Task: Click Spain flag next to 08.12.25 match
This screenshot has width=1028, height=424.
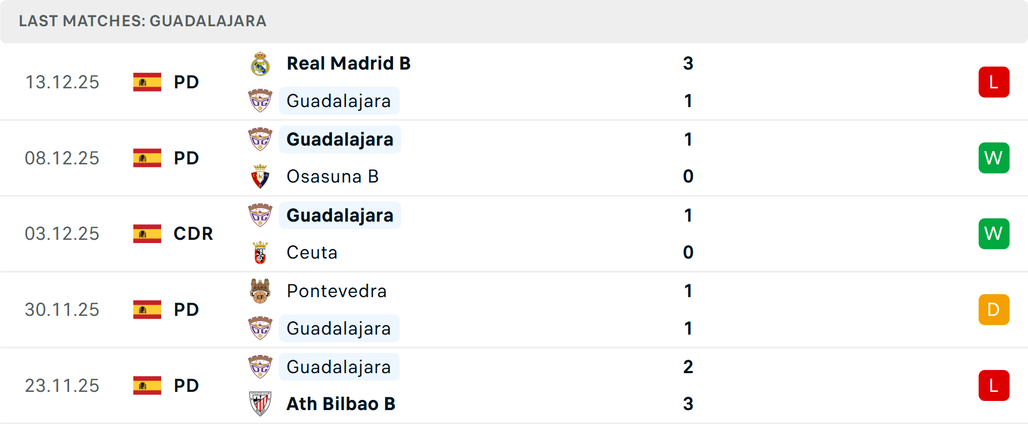Action: [147, 158]
